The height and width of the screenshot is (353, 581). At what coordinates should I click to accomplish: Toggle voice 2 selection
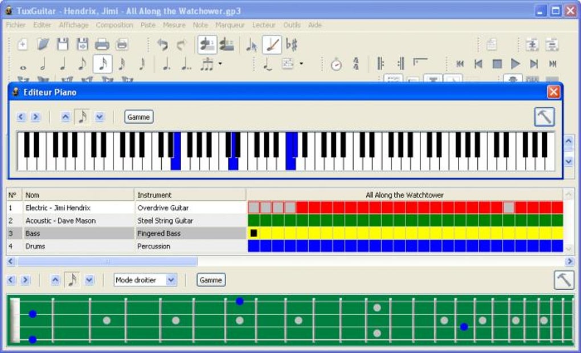pos(226,44)
